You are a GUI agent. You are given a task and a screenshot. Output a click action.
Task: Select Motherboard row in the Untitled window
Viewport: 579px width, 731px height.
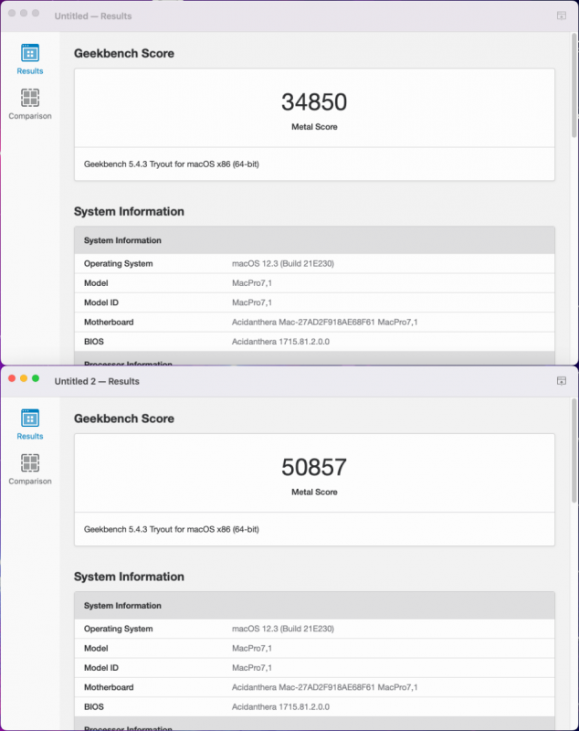(x=314, y=322)
